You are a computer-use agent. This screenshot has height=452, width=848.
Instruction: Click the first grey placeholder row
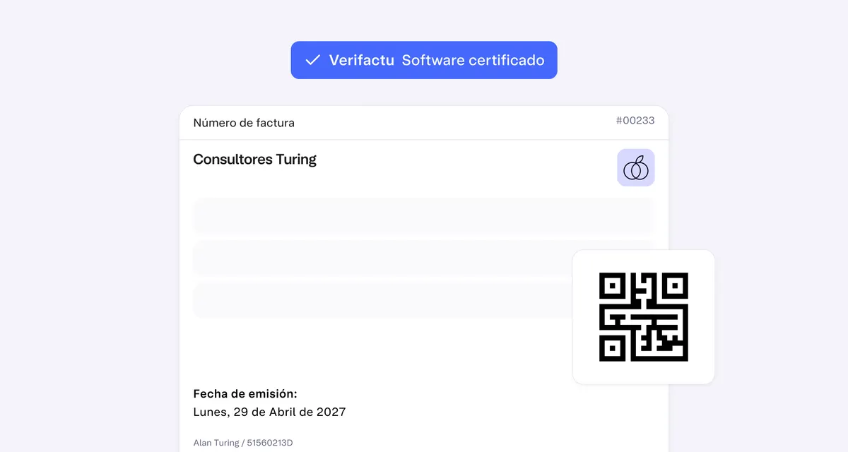tap(423, 216)
